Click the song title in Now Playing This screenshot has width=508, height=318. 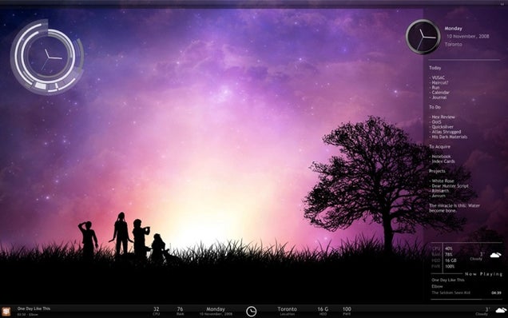[448, 280]
